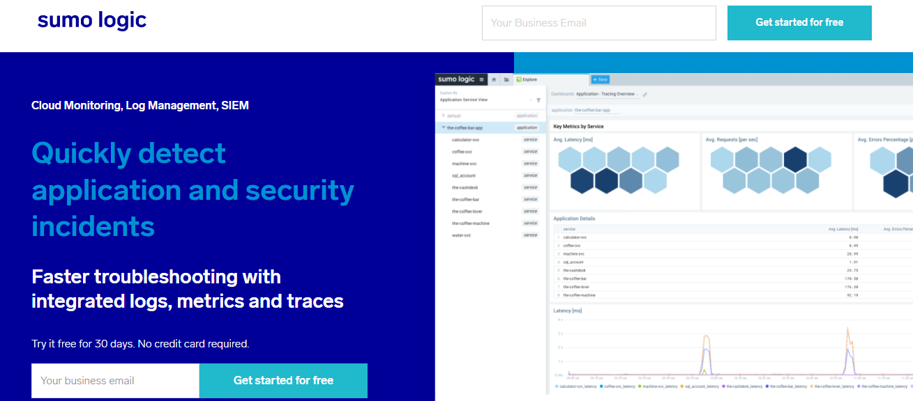Click the 92.19 latency value in table

click(x=852, y=295)
